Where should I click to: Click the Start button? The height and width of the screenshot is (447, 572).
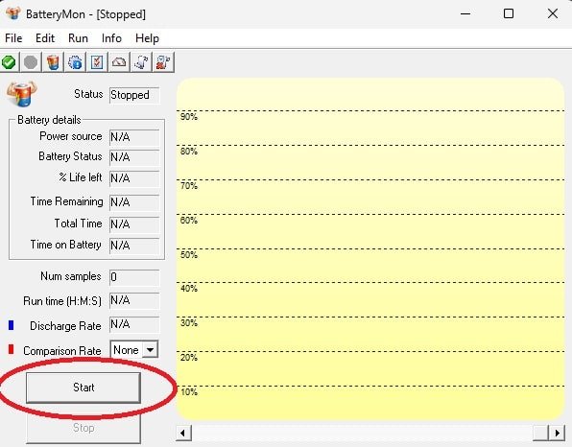pyautogui.click(x=83, y=388)
